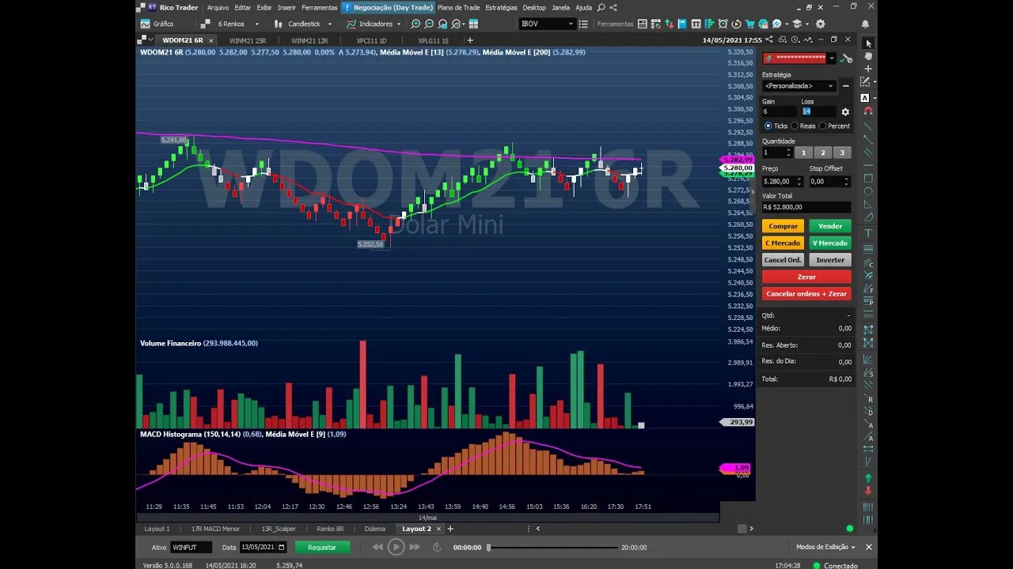Open the search magnifier in menu bar
The height and width of the screenshot is (569, 1013).
[601, 7]
